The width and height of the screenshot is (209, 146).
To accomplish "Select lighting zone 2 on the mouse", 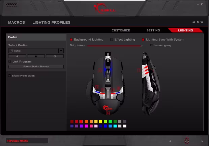I will click(97, 87).
